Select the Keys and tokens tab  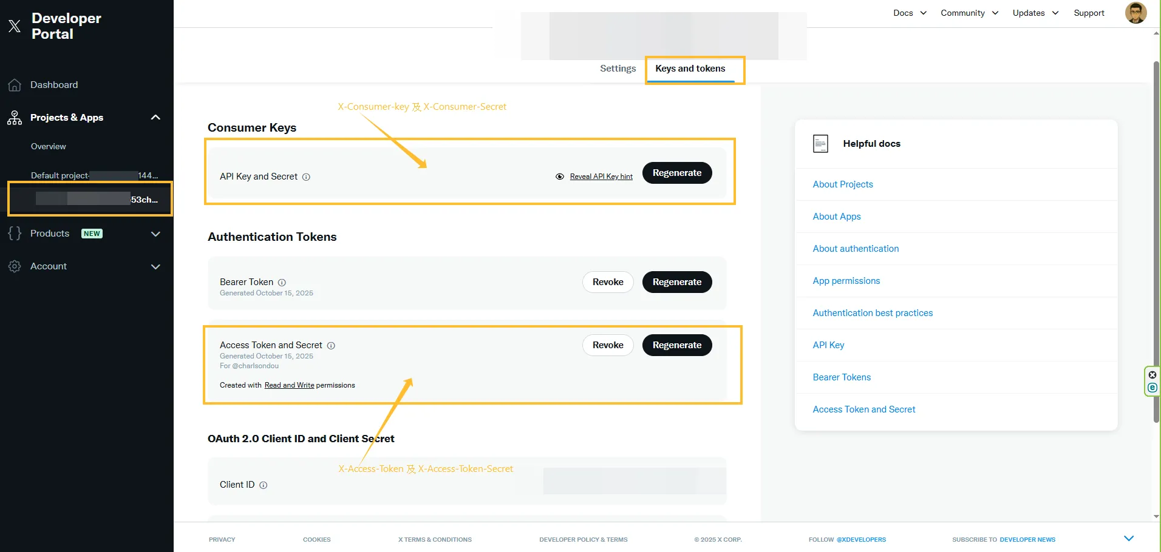pyautogui.click(x=690, y=69)
